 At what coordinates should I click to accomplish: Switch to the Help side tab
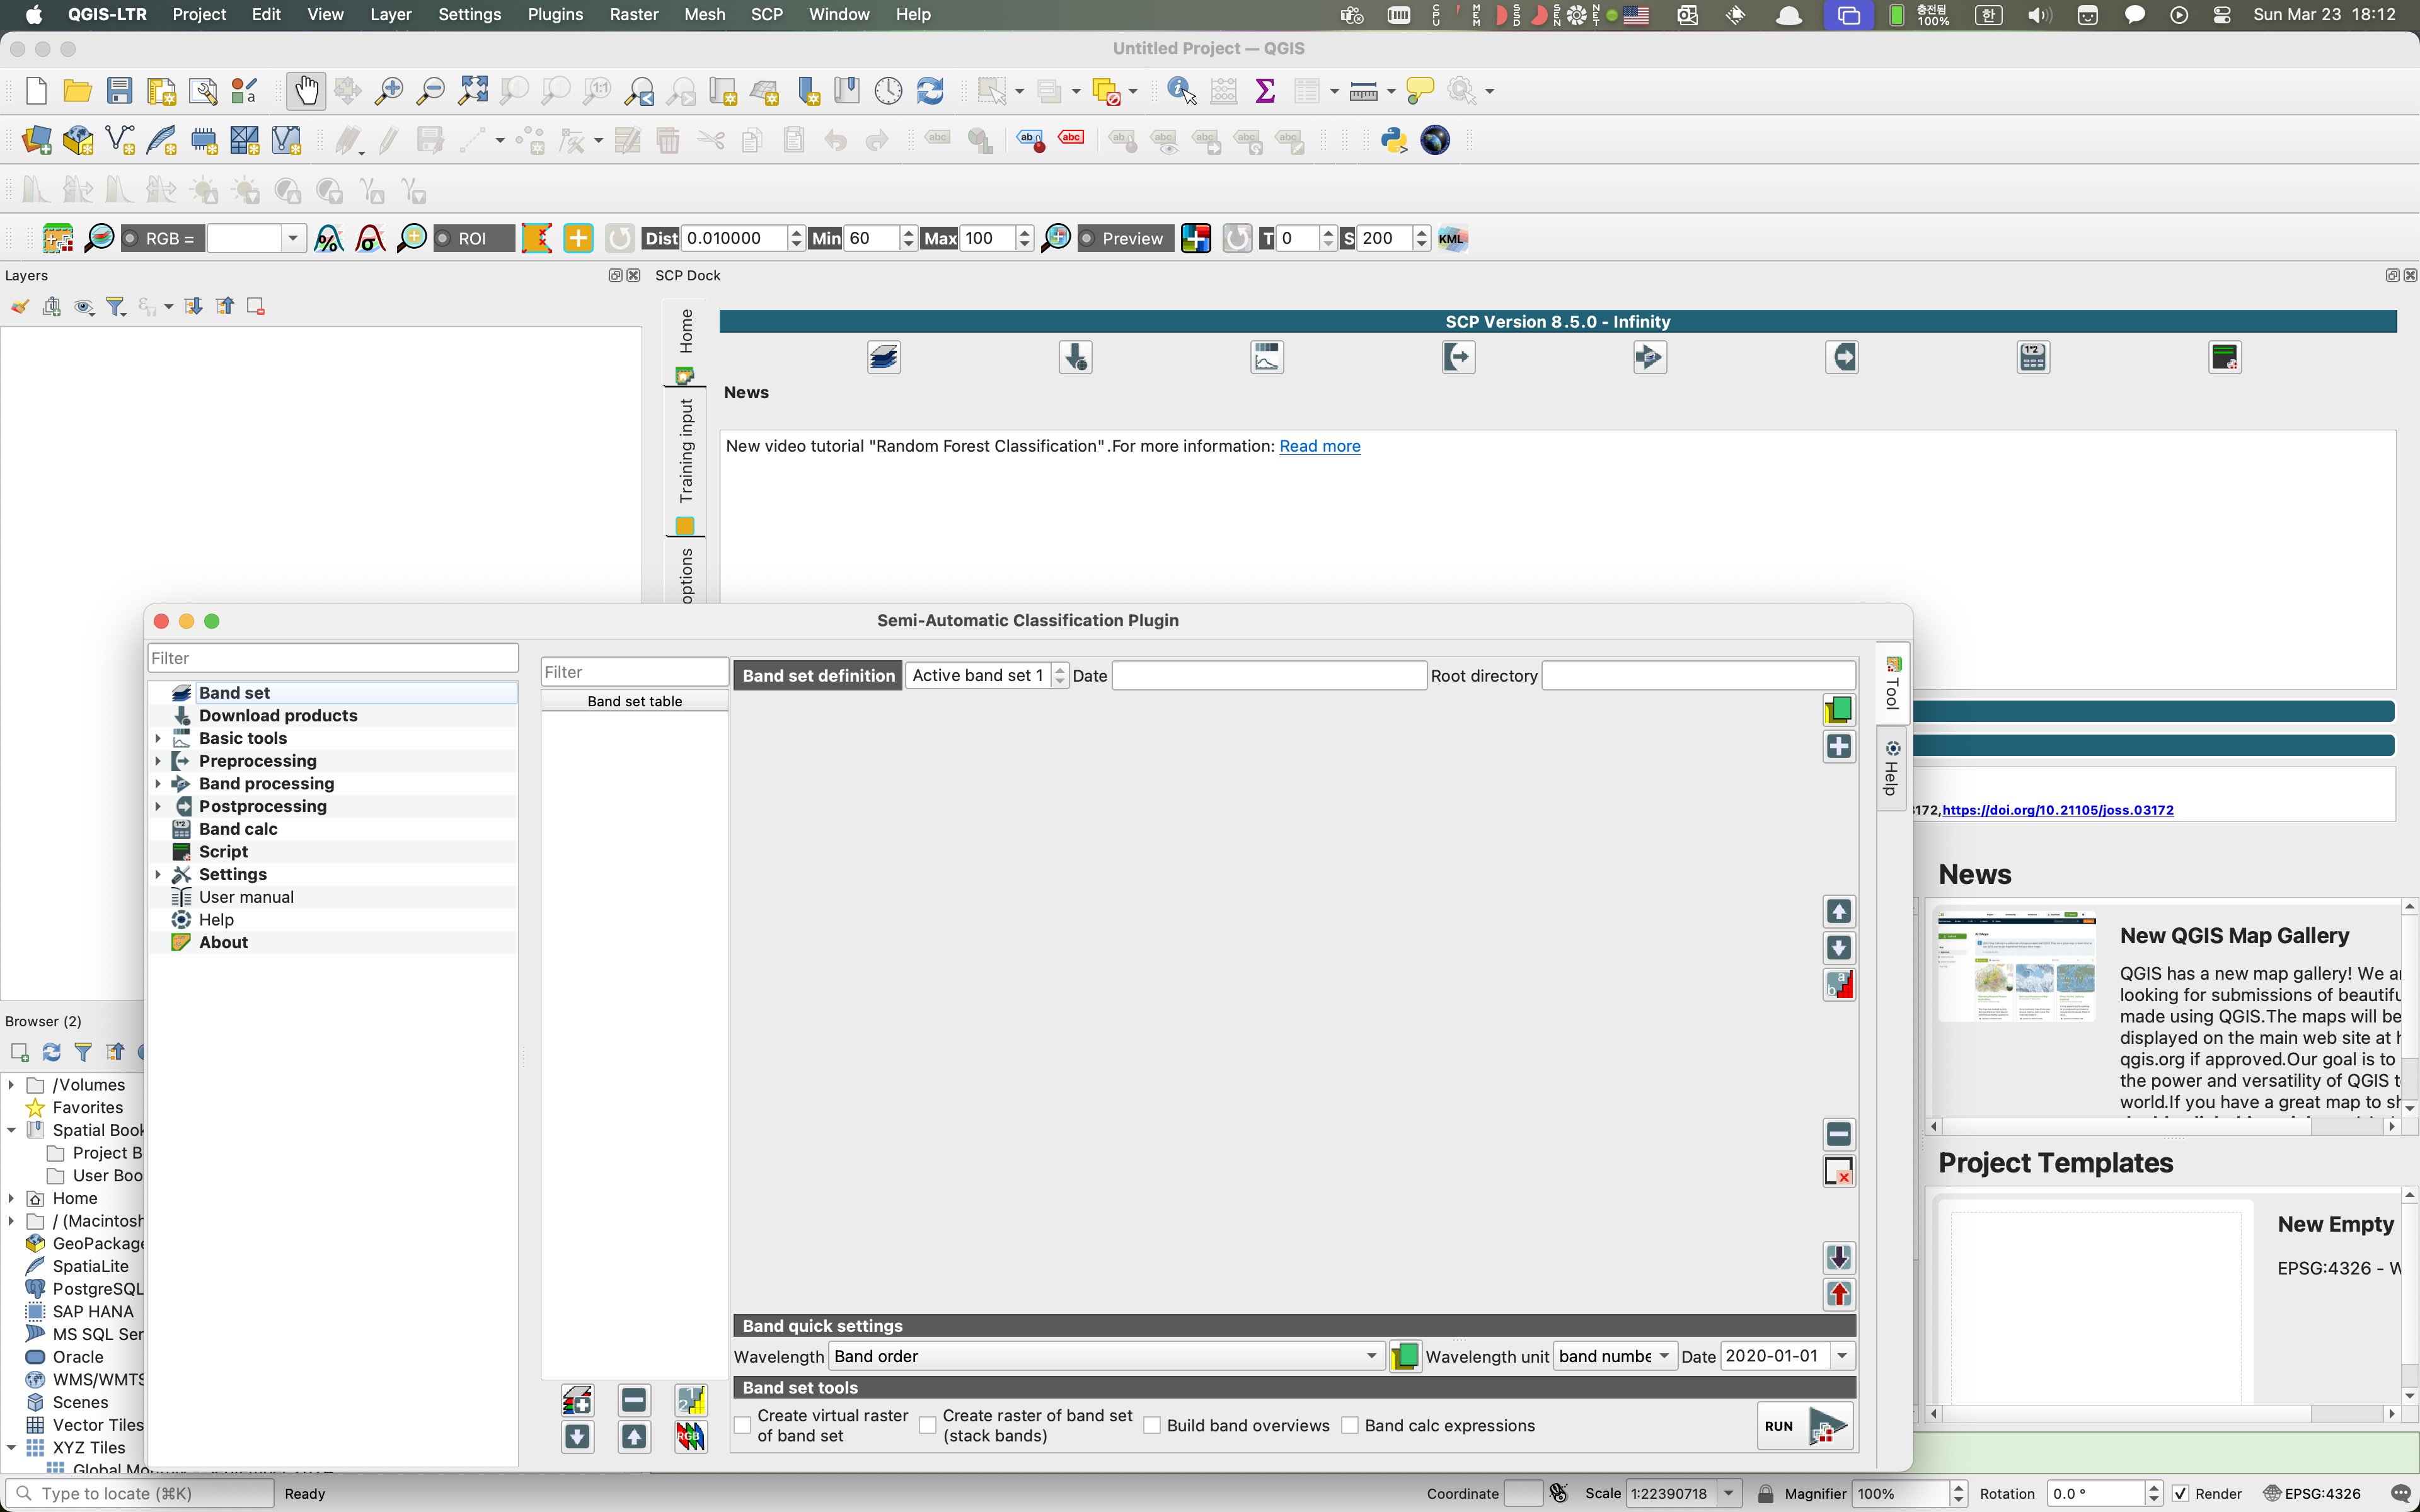click(1891, 768)
